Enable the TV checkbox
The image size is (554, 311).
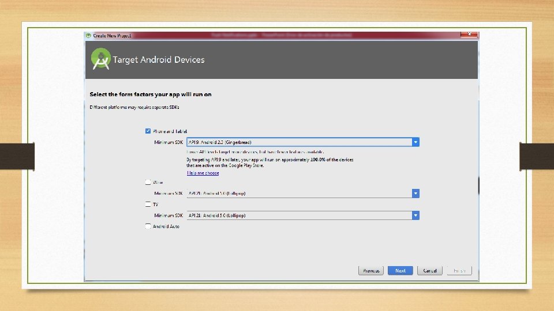(x=148, y=204)
